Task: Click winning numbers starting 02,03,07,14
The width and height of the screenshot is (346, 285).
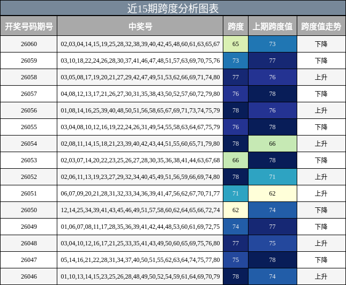Action: (140, 160)
